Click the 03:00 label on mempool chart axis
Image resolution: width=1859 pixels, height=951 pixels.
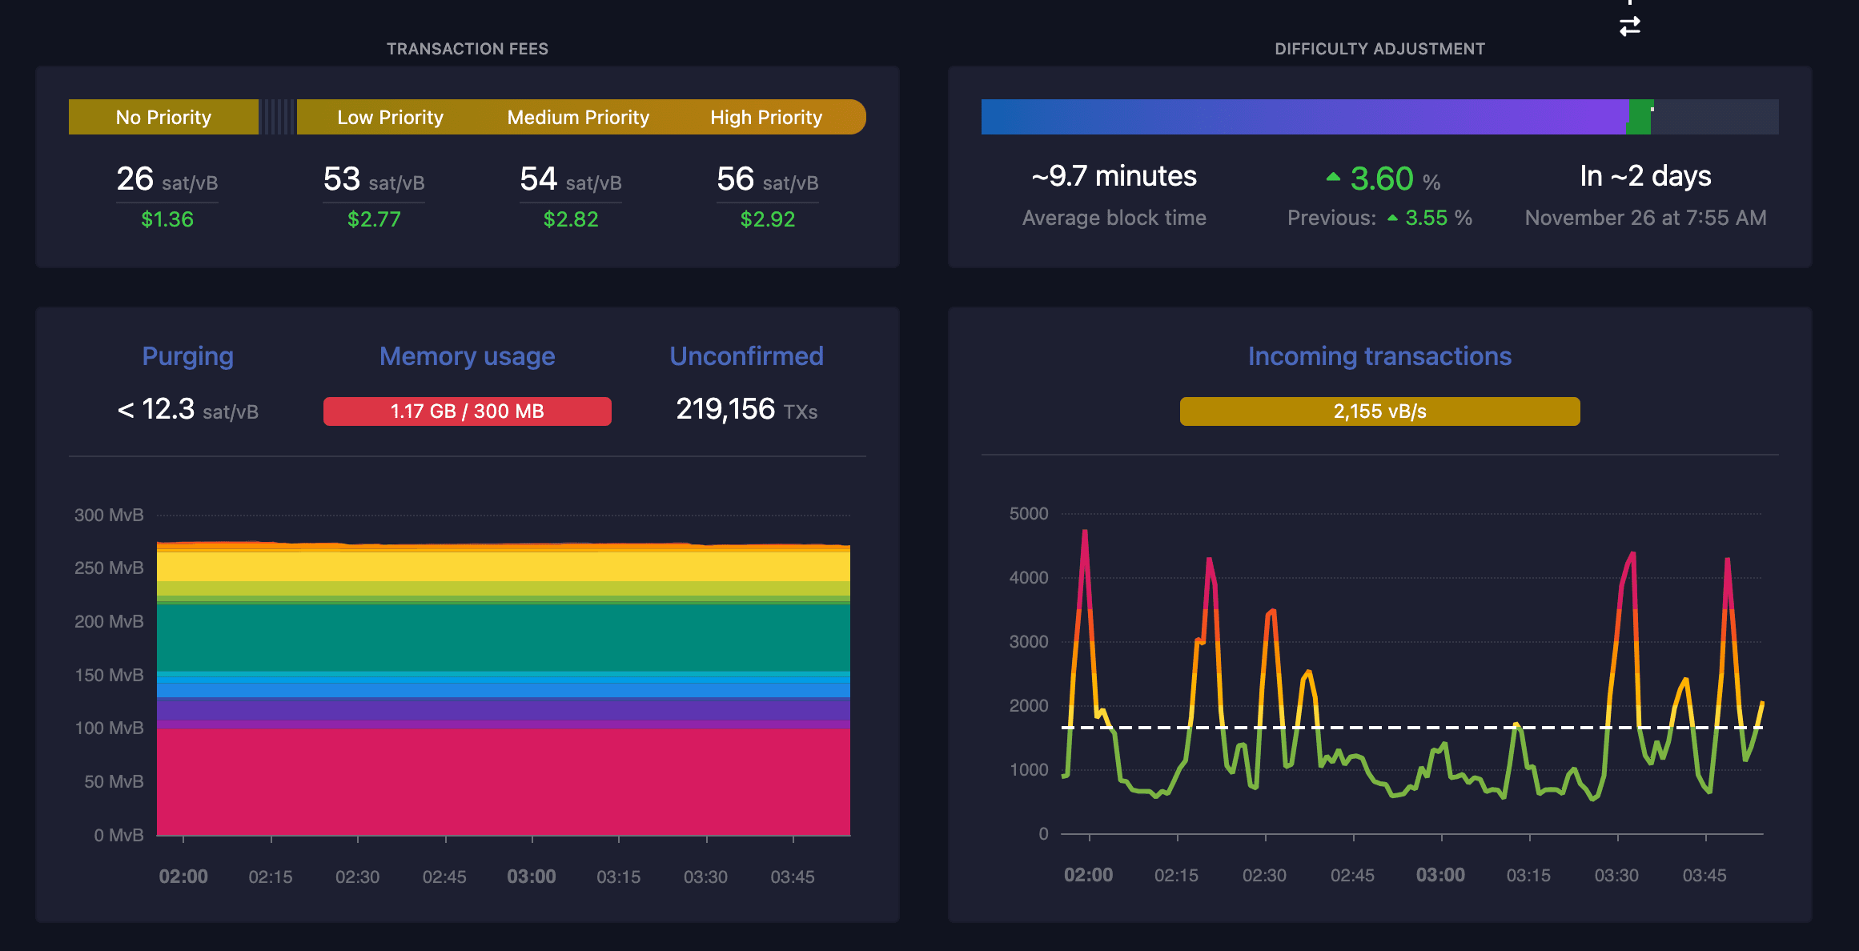click(532, 877)
